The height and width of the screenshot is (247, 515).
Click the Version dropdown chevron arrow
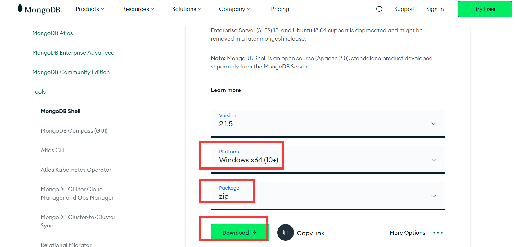click(434, 124)
